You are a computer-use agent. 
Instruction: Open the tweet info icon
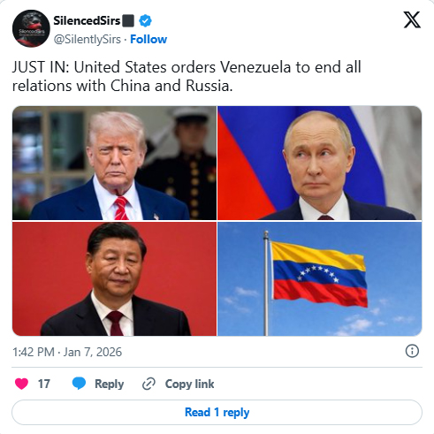[412, 351]
